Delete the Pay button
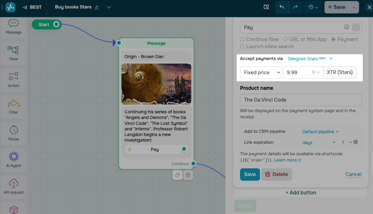 click(276, 175)
